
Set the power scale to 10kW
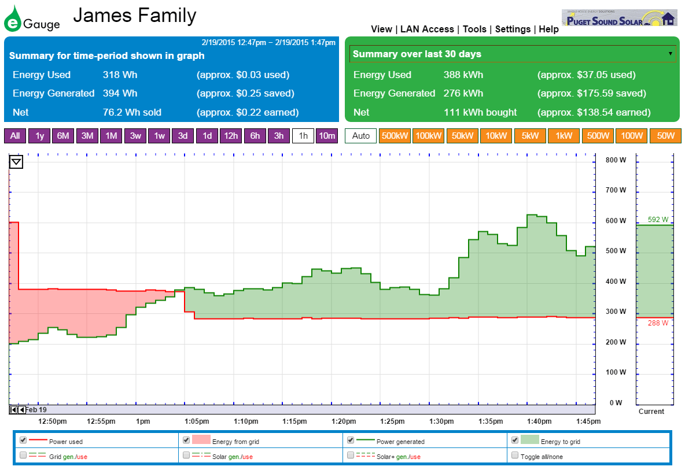(x=497, y=136)
